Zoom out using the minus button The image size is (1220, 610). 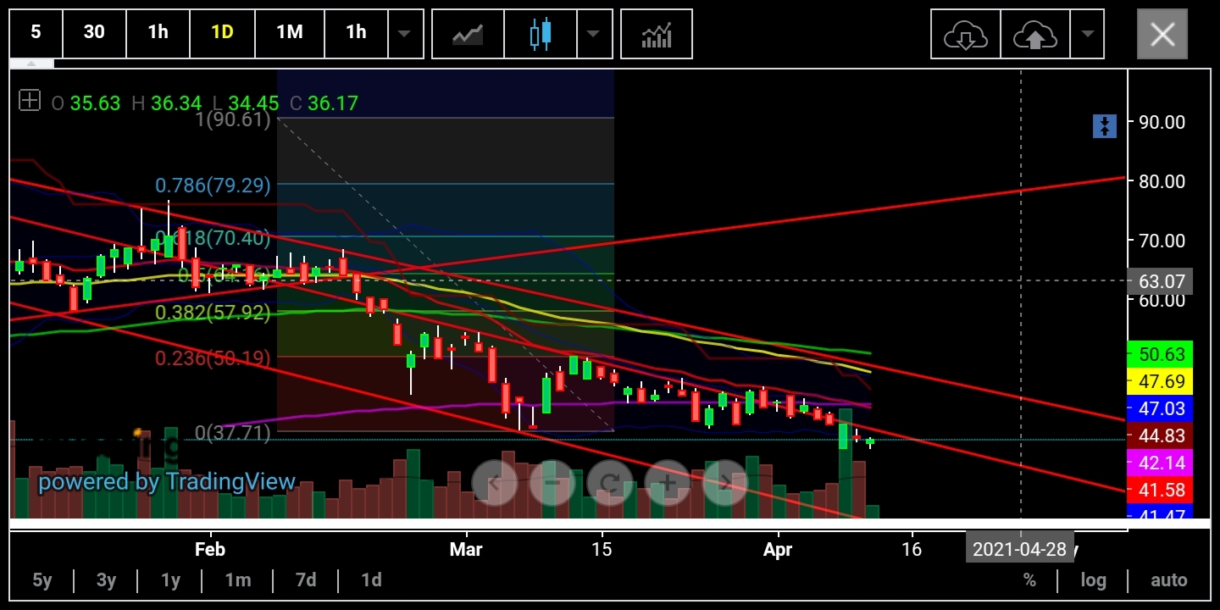click(552, 483)
